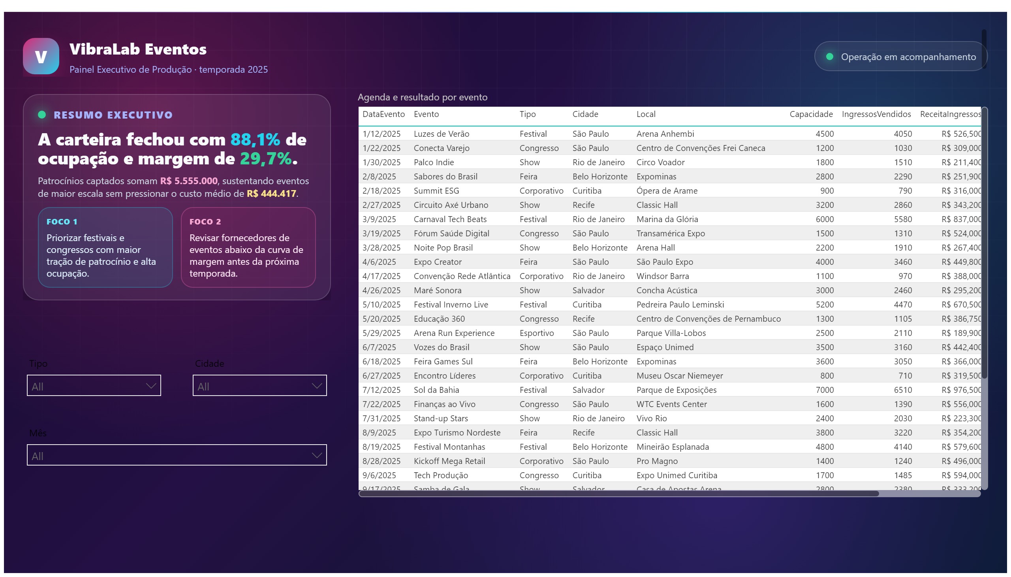Click the 88,1% occupancy figure

click(x=255, y=140)
